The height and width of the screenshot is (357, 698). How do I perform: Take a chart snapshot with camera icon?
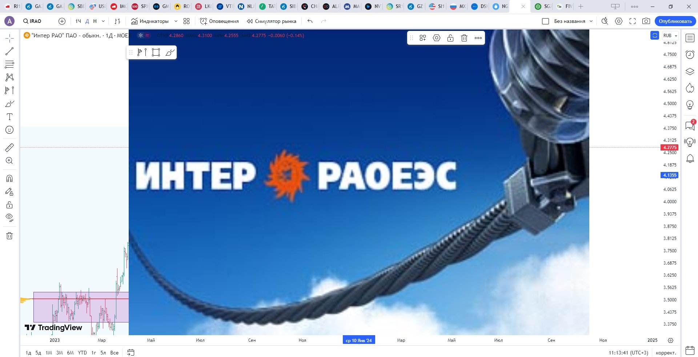coord(646,21)
